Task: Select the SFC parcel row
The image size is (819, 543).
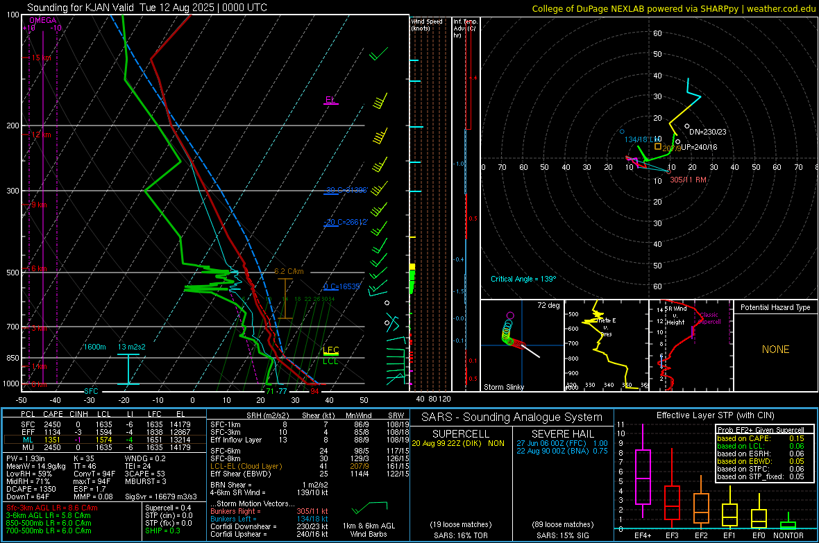Action: [105, 424]
